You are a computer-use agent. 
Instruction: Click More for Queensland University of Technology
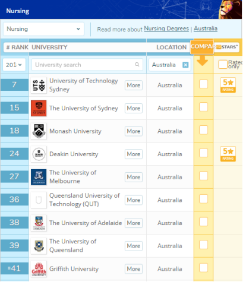pyautogui.click(x=134, y=200)
